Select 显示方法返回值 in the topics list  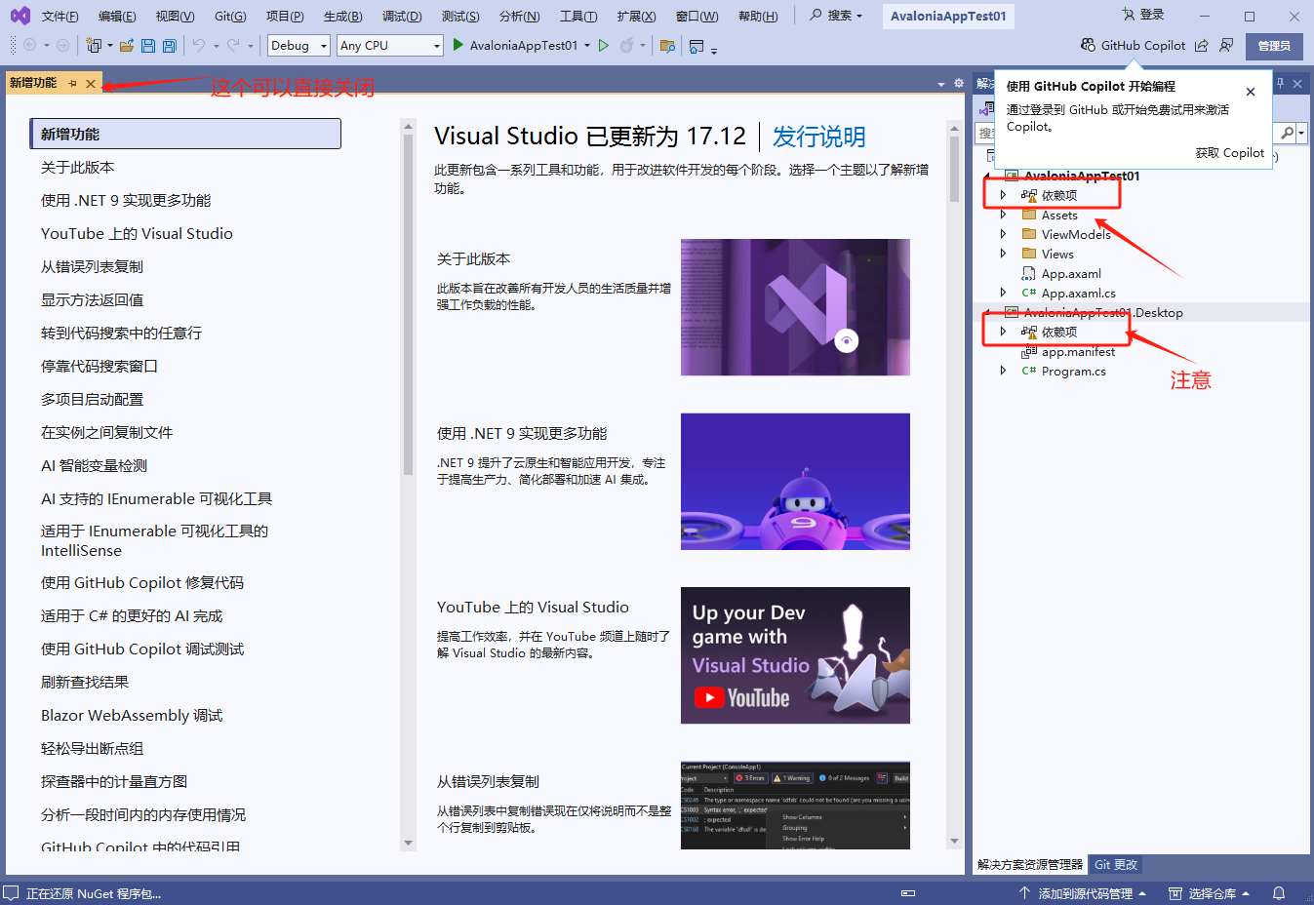coord(92,300)
